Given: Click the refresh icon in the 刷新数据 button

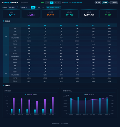Looking at the screenshot, I should pyautogui.click(x=111, y=3).
